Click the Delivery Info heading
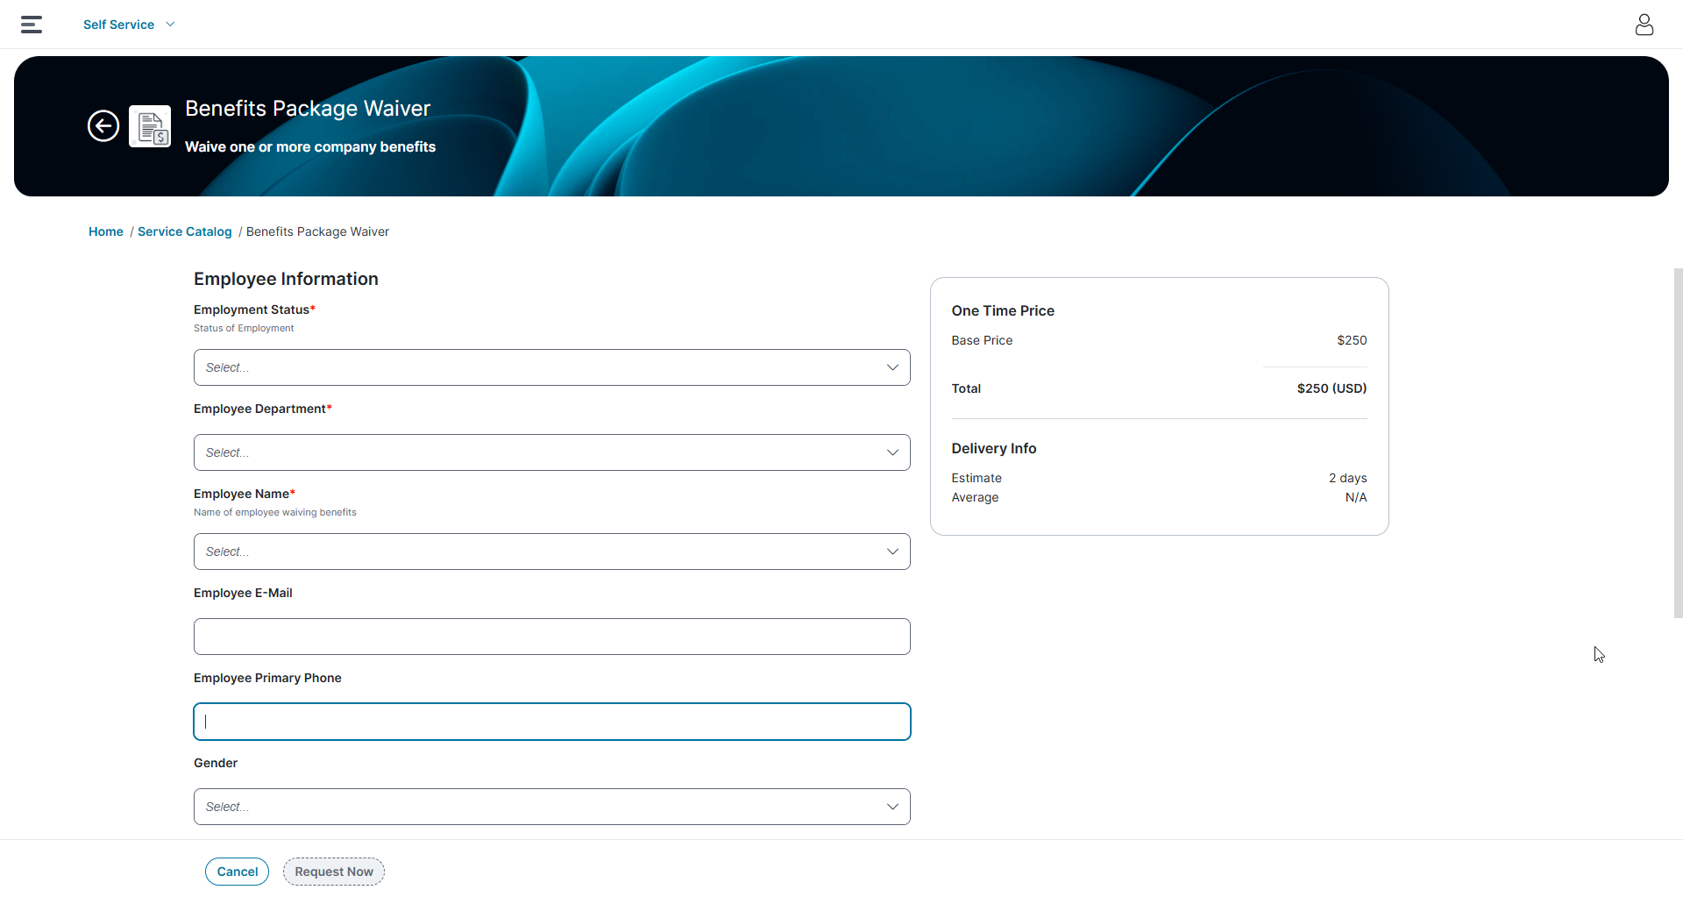The width and height of the screenshot is (1683, 904). pos(994,448)
